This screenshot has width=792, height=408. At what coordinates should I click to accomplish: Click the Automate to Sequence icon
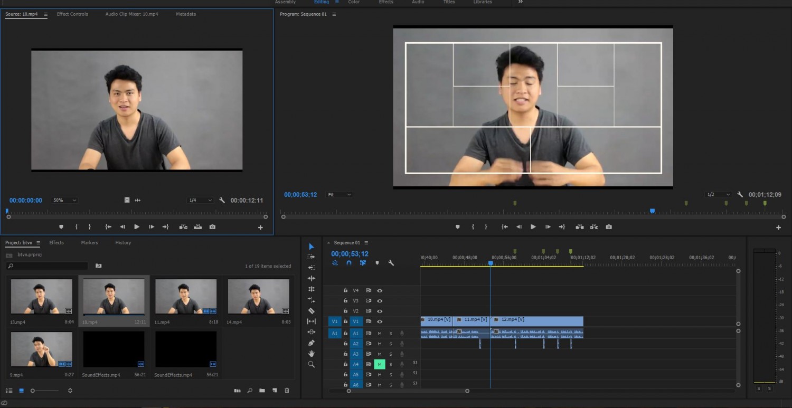[238, 391]
